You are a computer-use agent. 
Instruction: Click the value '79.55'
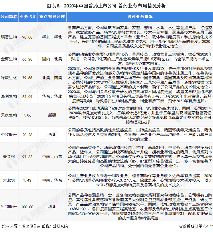(27, 78)
